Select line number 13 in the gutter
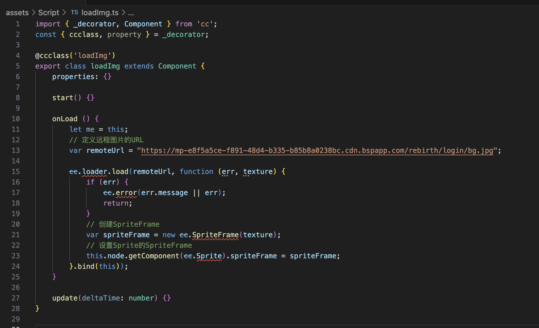Viewport: 539px width, 328px height. (x=16, y=151)
